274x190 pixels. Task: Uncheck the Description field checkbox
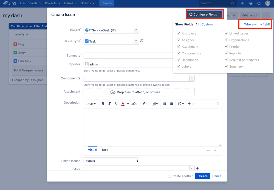tap(179, 60)
